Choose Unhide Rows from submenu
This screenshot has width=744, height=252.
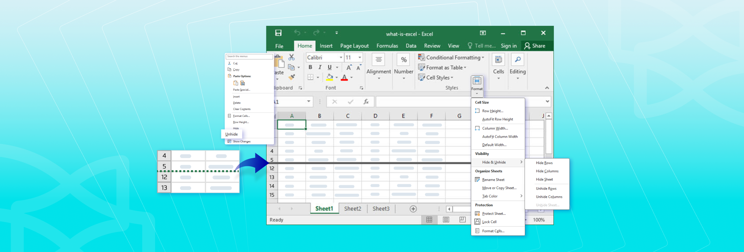546,188
